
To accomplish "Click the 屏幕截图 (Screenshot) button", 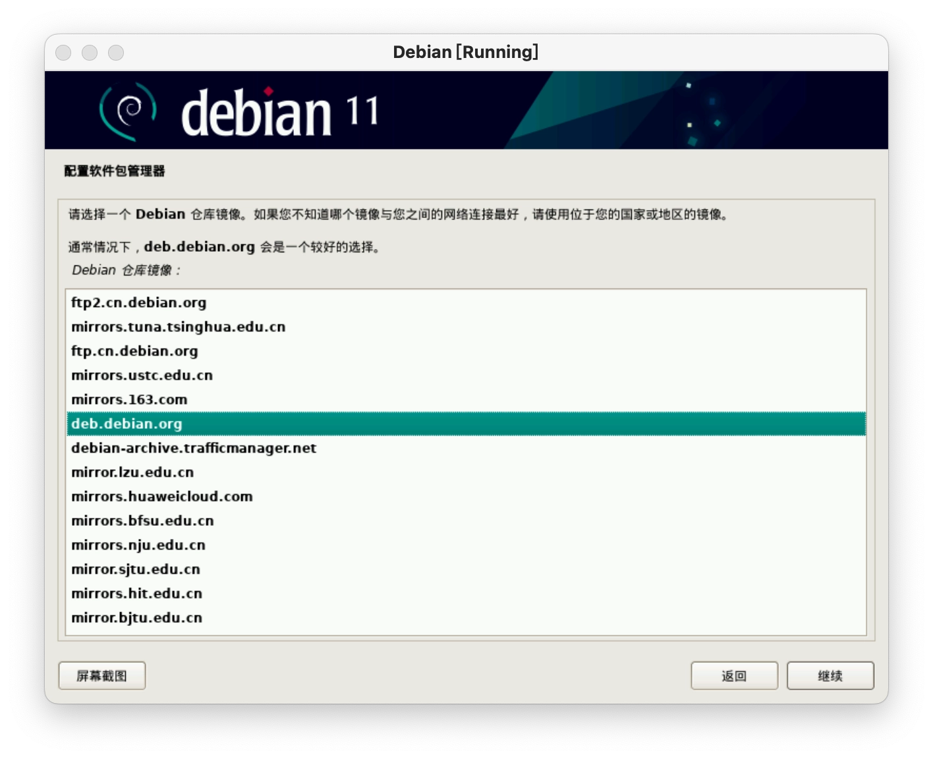I will pos(102,676).
